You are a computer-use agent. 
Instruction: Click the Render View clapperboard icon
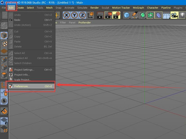[x=100, y=15]
